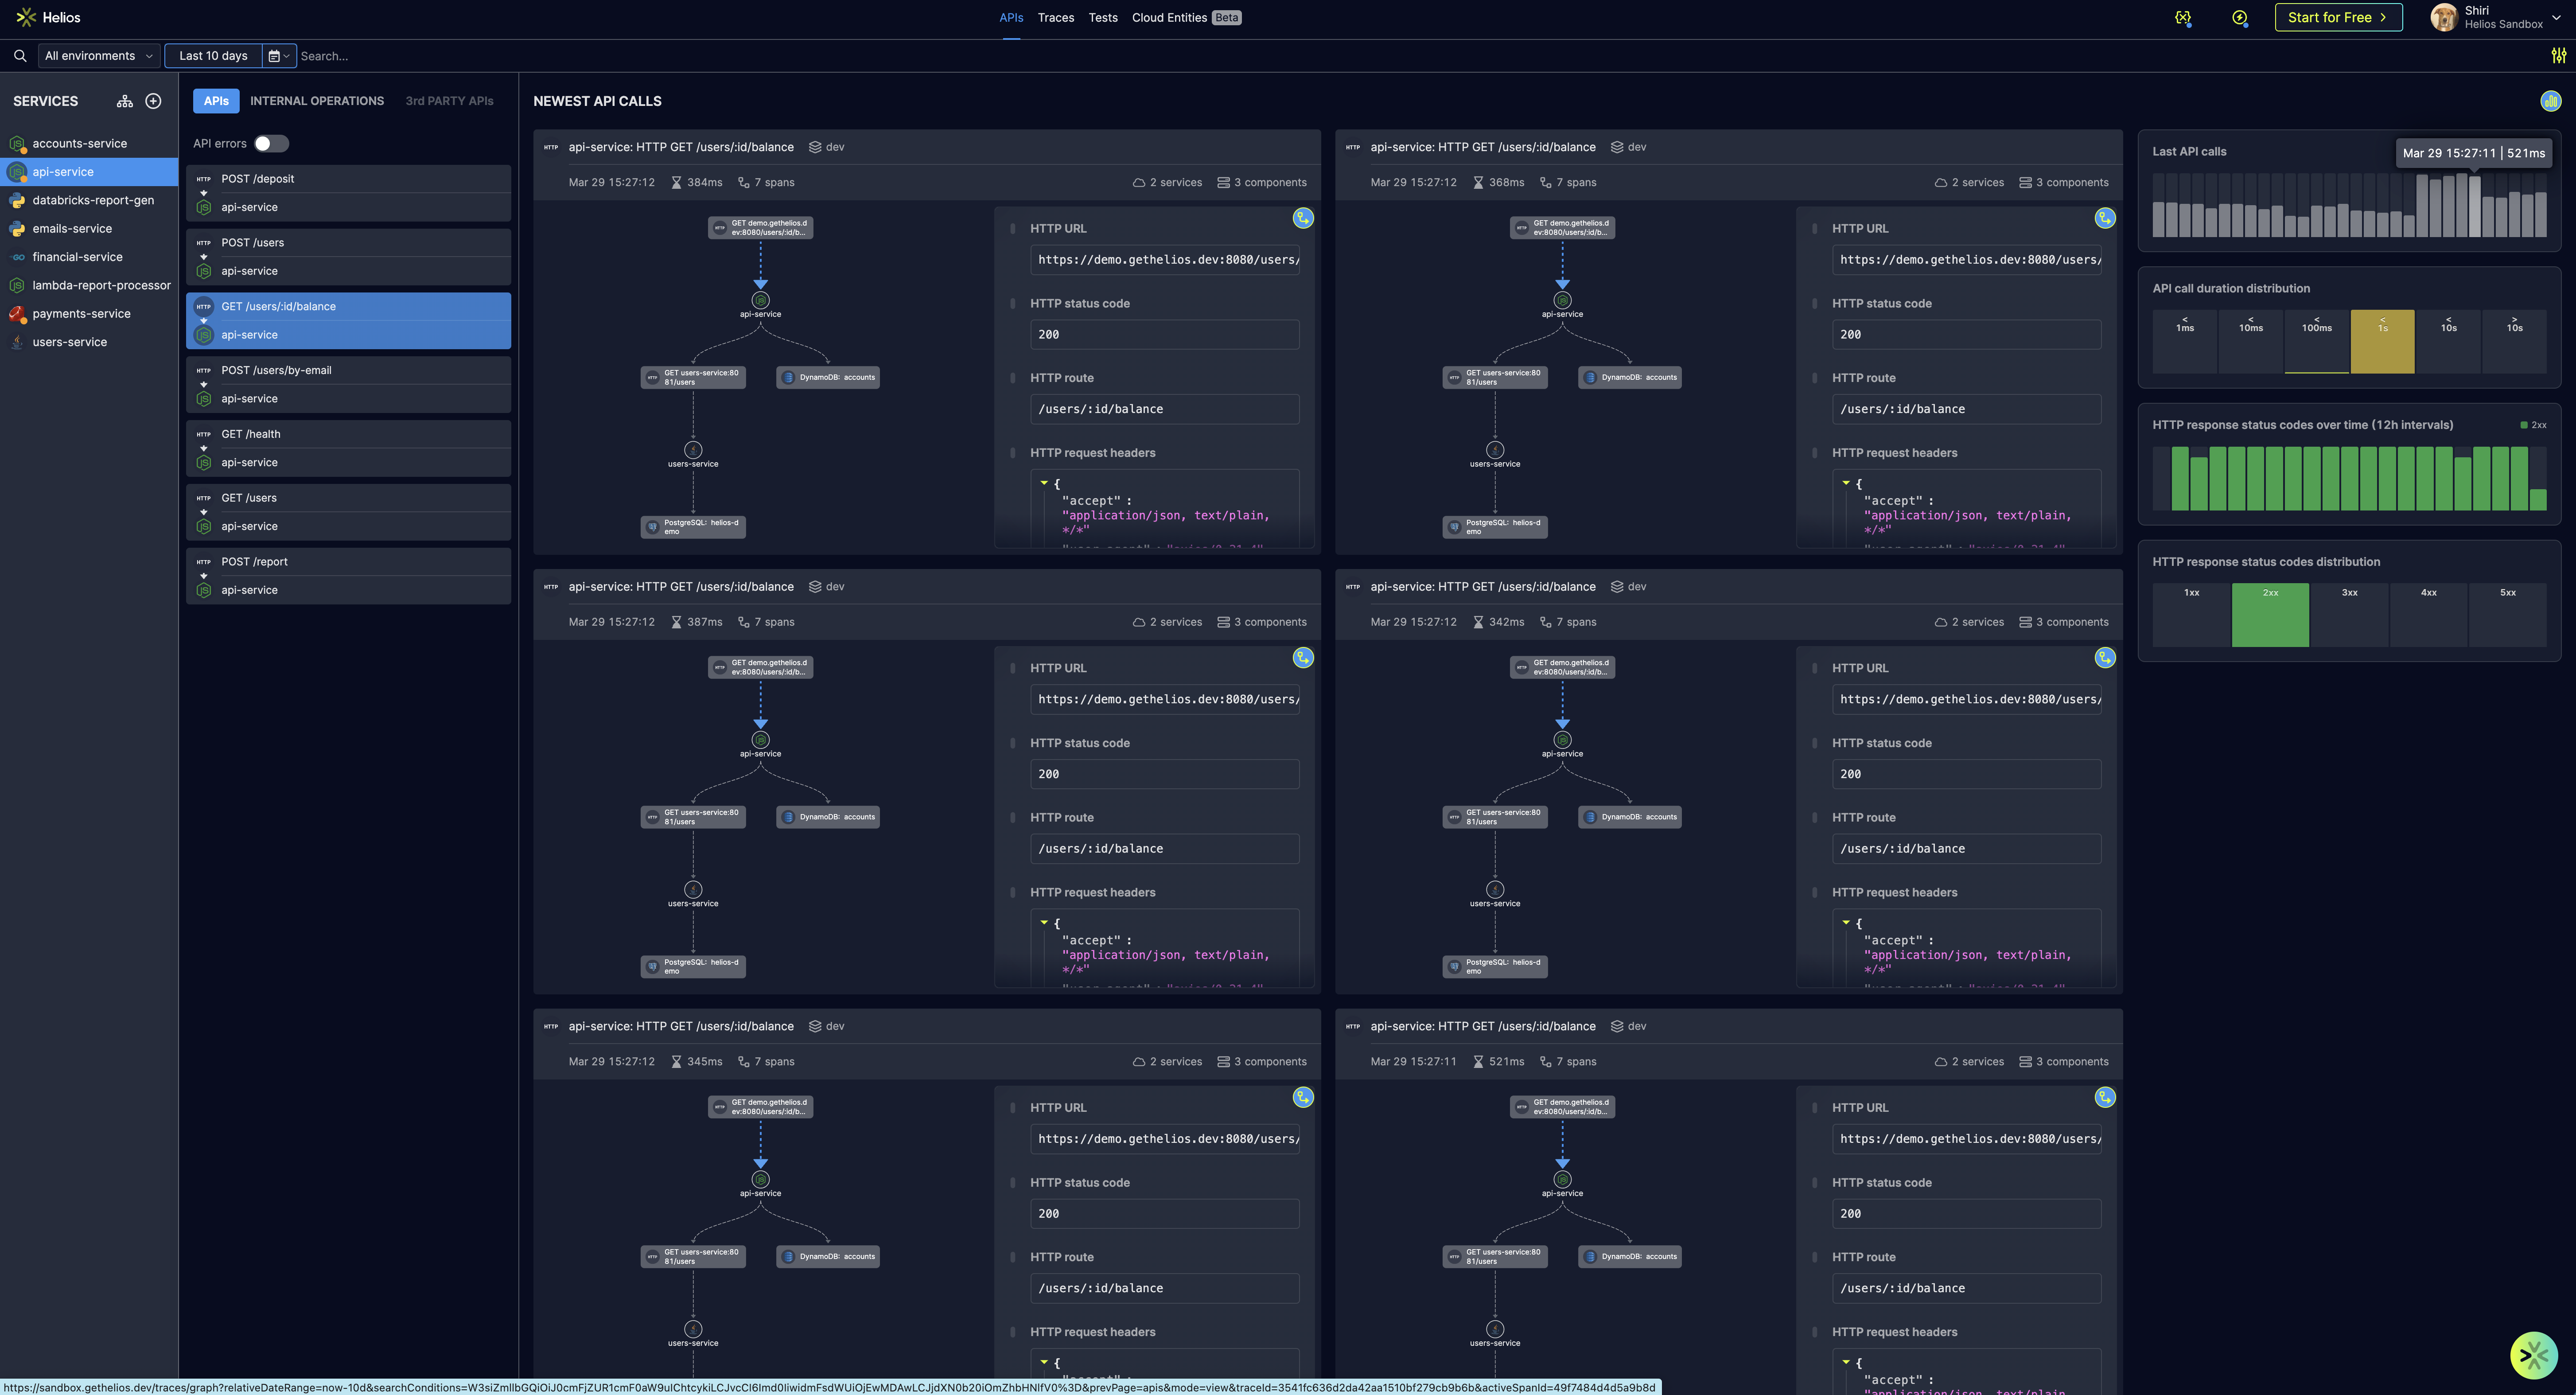Click the route icon on the 387ms call card
The height and width of the screenshot is (1395, 2576).
click(x=1303, y=658)
